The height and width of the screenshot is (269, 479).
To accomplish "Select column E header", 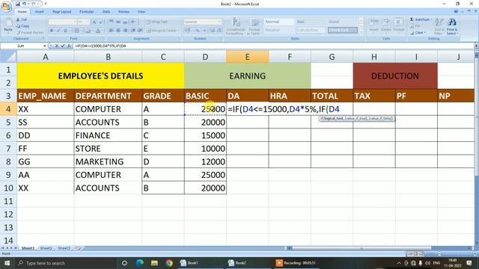I will point(248,57).
